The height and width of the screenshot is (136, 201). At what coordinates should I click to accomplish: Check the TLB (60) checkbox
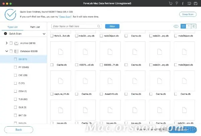point(15,99)
